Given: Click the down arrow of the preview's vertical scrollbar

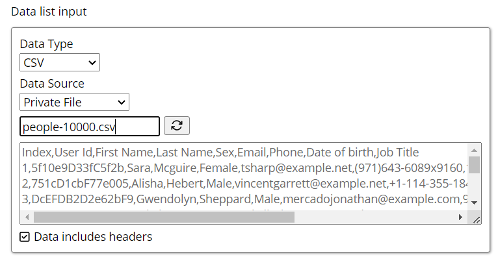Looking at the screenshot, I should click(x=474, y=203).
